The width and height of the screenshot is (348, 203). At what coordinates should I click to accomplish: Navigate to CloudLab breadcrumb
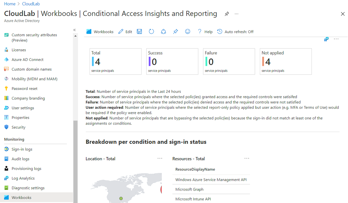pyautogui.click(x=31, y=4)
